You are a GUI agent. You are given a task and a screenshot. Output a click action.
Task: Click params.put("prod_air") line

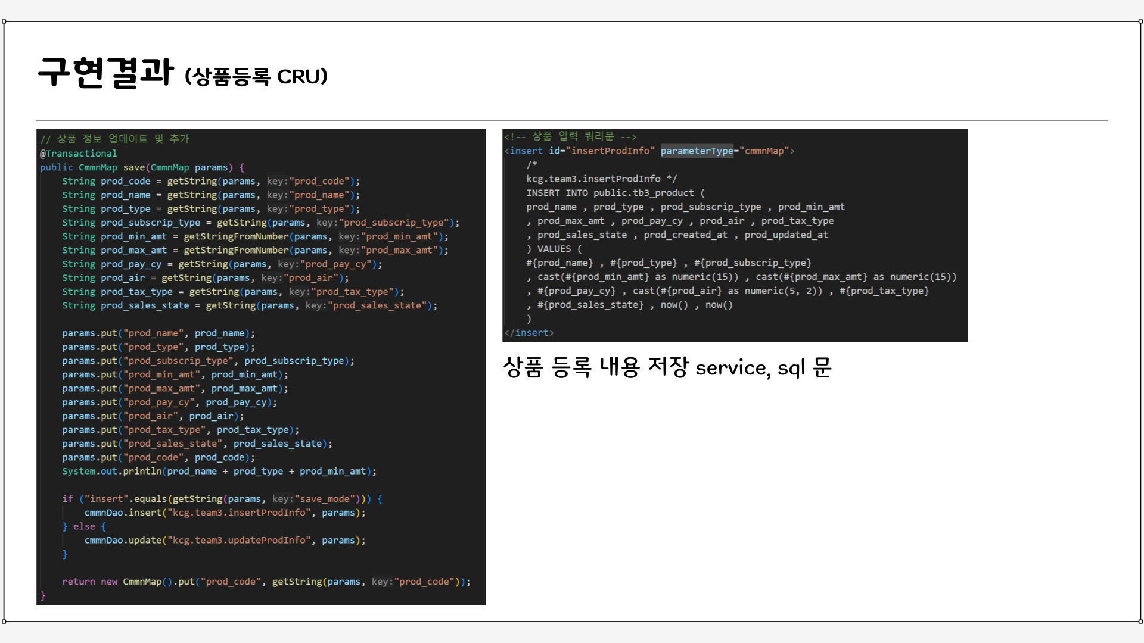pyautogui.click(x=153, y=416)
